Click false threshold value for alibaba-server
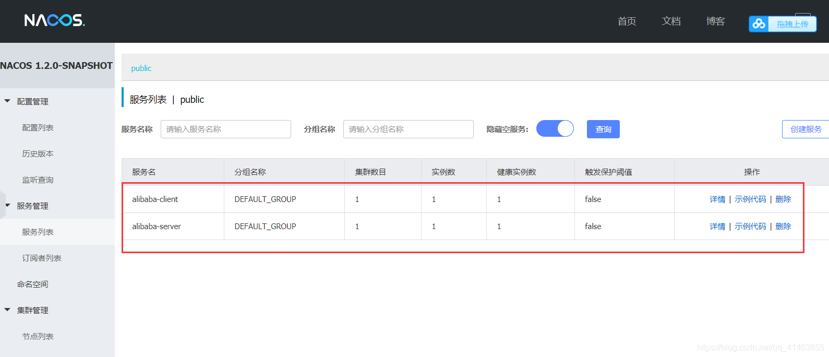Image resolution: width=829 pixels, height=357 pixels. pyautogui.click(x=593, y=226)
